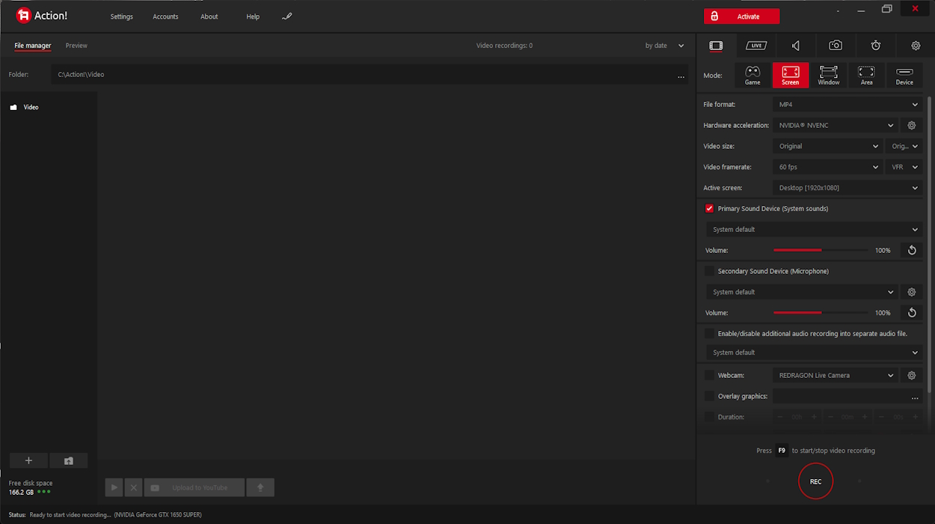Image resolution: width=935 pixels, height=524 pixels.
Task: Select Game recording mode icon
Action: (752, 75)
